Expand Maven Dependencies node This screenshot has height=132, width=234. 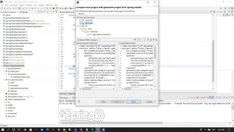coord(4,99)
